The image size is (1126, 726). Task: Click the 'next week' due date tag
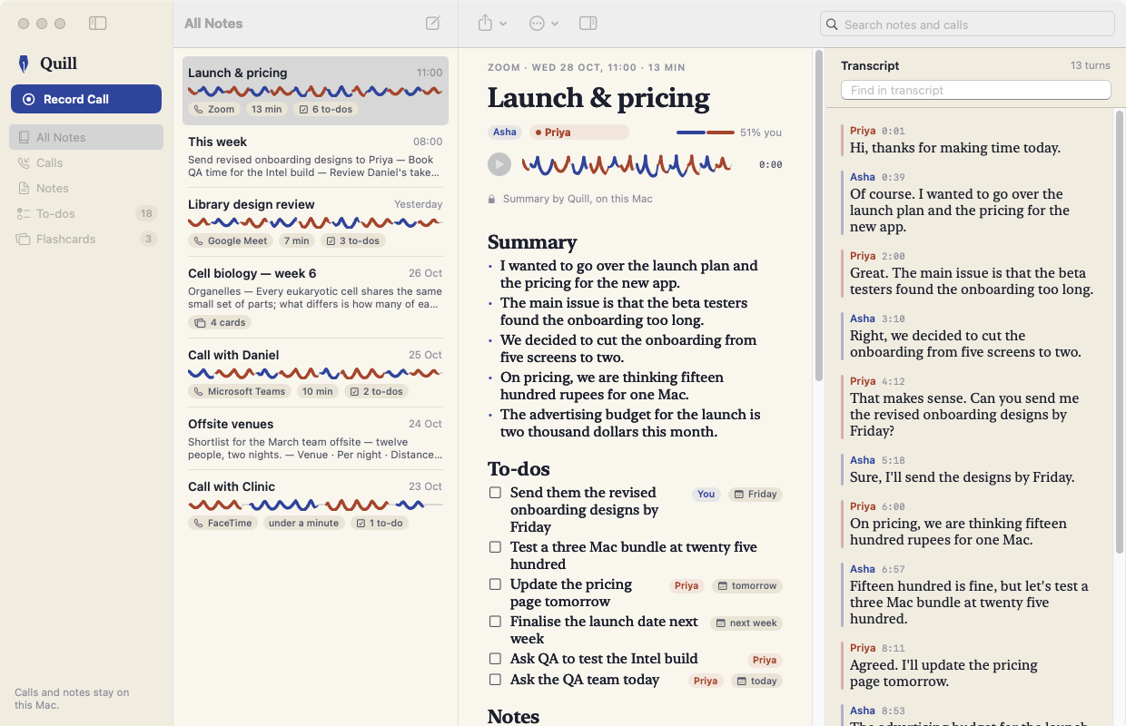pos(746,623)
